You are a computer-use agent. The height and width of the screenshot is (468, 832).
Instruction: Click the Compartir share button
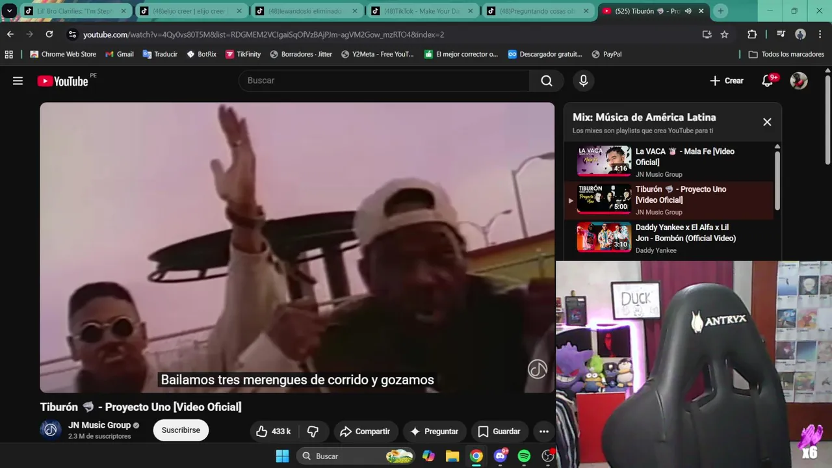[x=365, y=431]
